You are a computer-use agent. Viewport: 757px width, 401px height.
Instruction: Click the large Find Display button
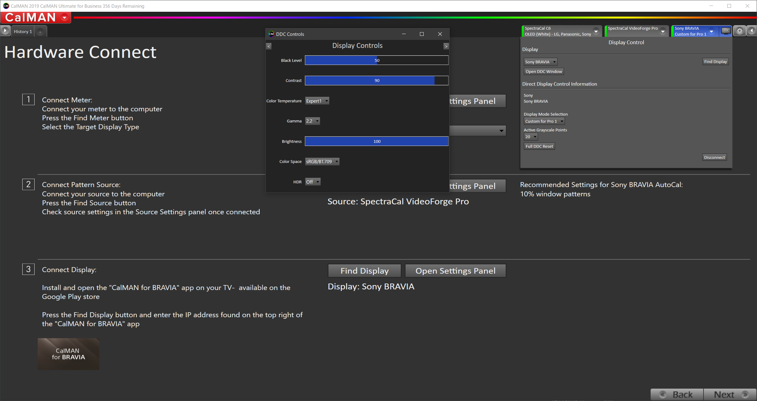[x=364, y=271]
